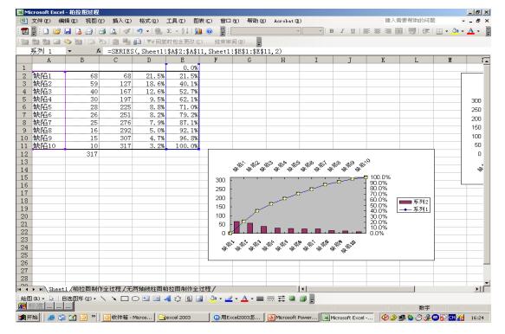505x334 pixels.
Task: Open the Chart menu in menu bar
Action: pyautogui.click(x=203, y=21)
